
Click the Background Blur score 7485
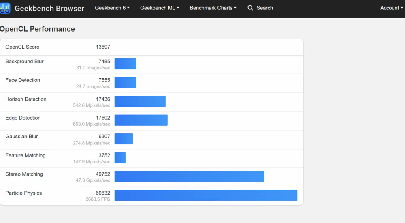coord(104,62)
